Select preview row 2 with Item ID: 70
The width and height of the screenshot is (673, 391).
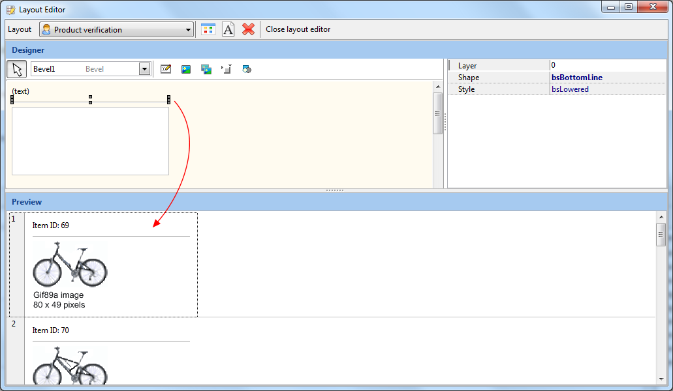click(50, 330)
